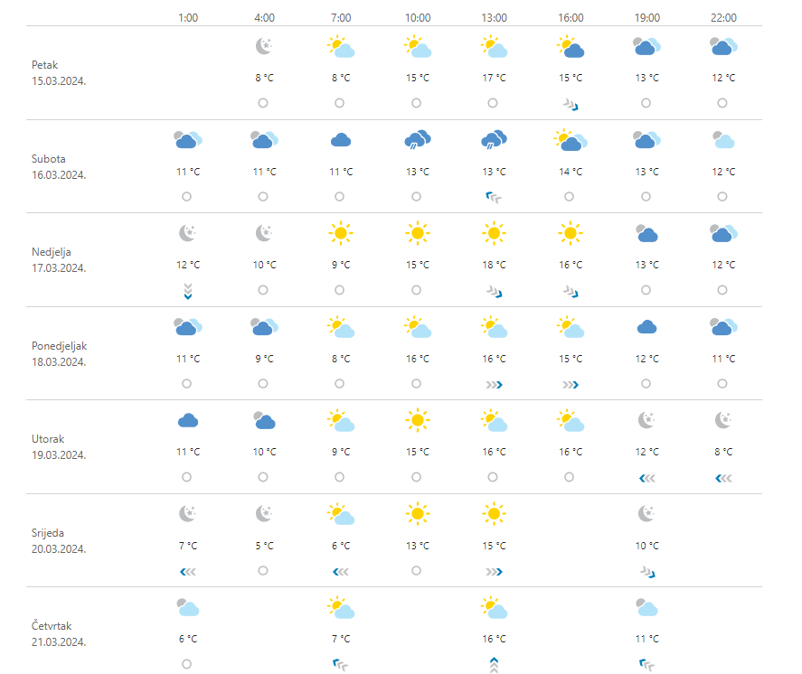Click Friday 16:00 wind direction arrow
The image size is (802, 674).
click(x=571, y=105)
